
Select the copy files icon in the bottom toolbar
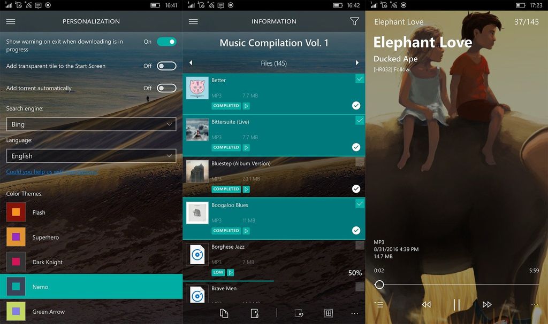(223, 313)
